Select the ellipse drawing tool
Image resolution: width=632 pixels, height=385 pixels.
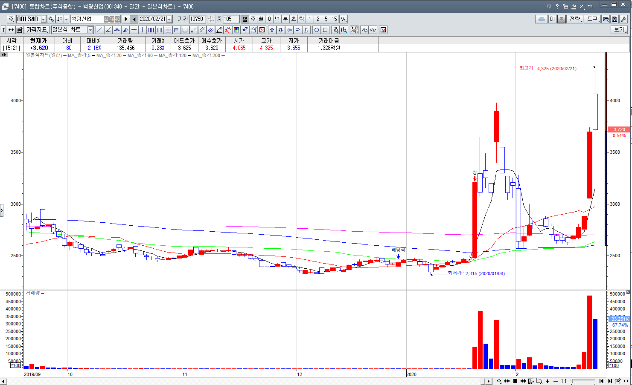pyautogui.click(x=317, y=30)
